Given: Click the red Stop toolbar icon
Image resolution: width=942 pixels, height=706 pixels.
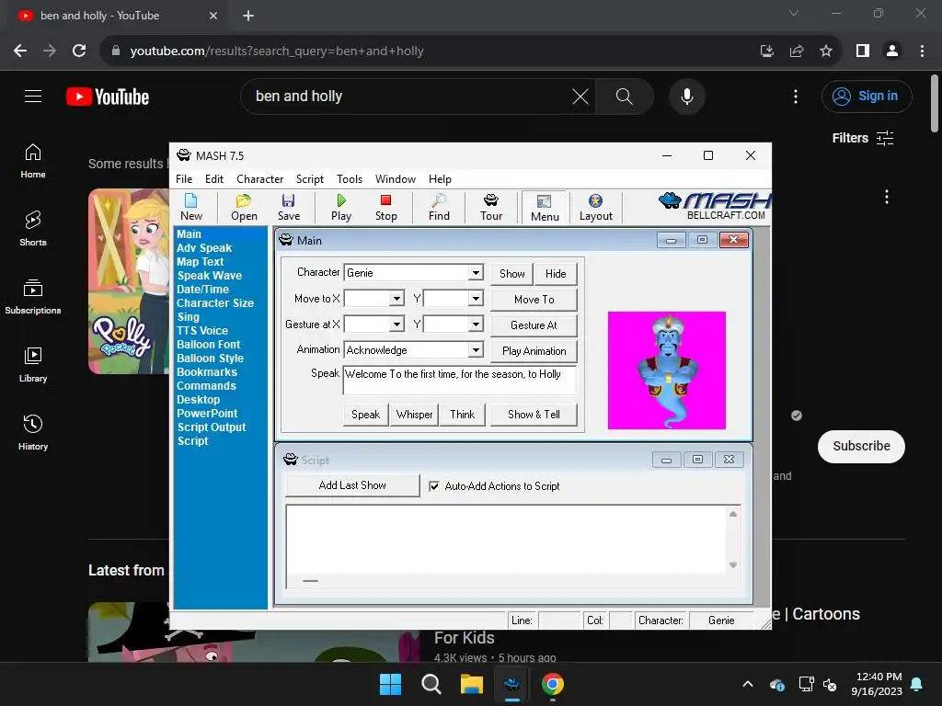Looking at the screenshot, I should (385, 207).
